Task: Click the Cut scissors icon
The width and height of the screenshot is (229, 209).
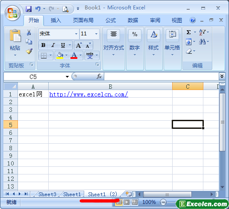Action: [x=29, y=32]
